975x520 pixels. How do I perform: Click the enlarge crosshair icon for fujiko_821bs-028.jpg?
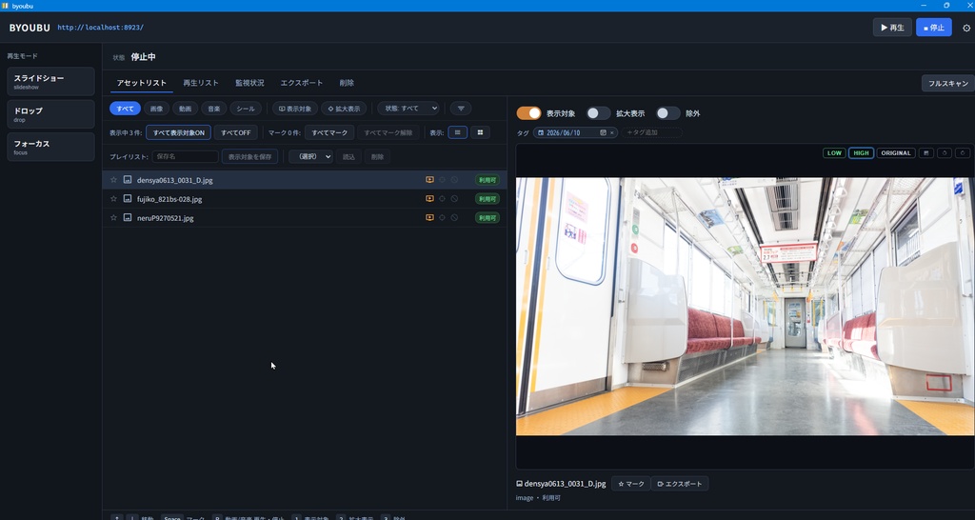(x=442, y=199)
